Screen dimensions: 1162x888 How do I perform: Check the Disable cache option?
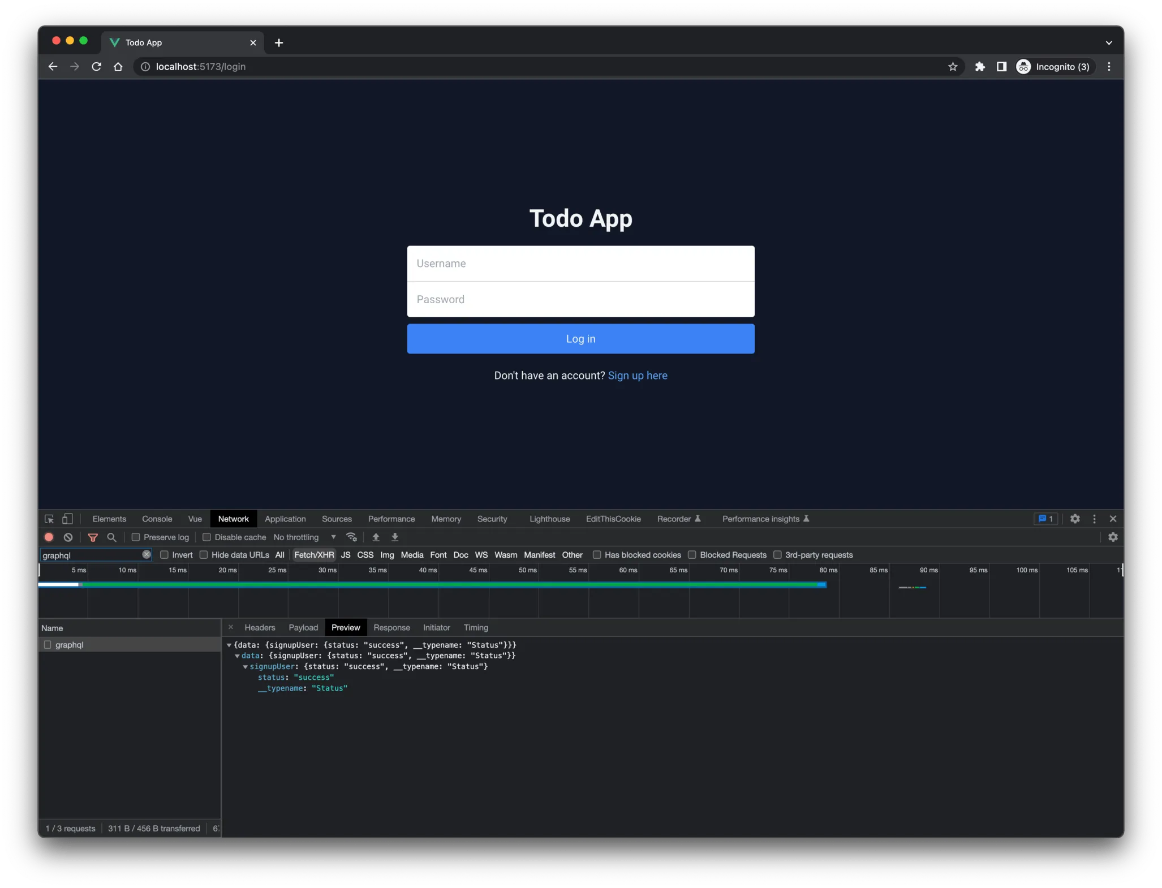point(206,537)
